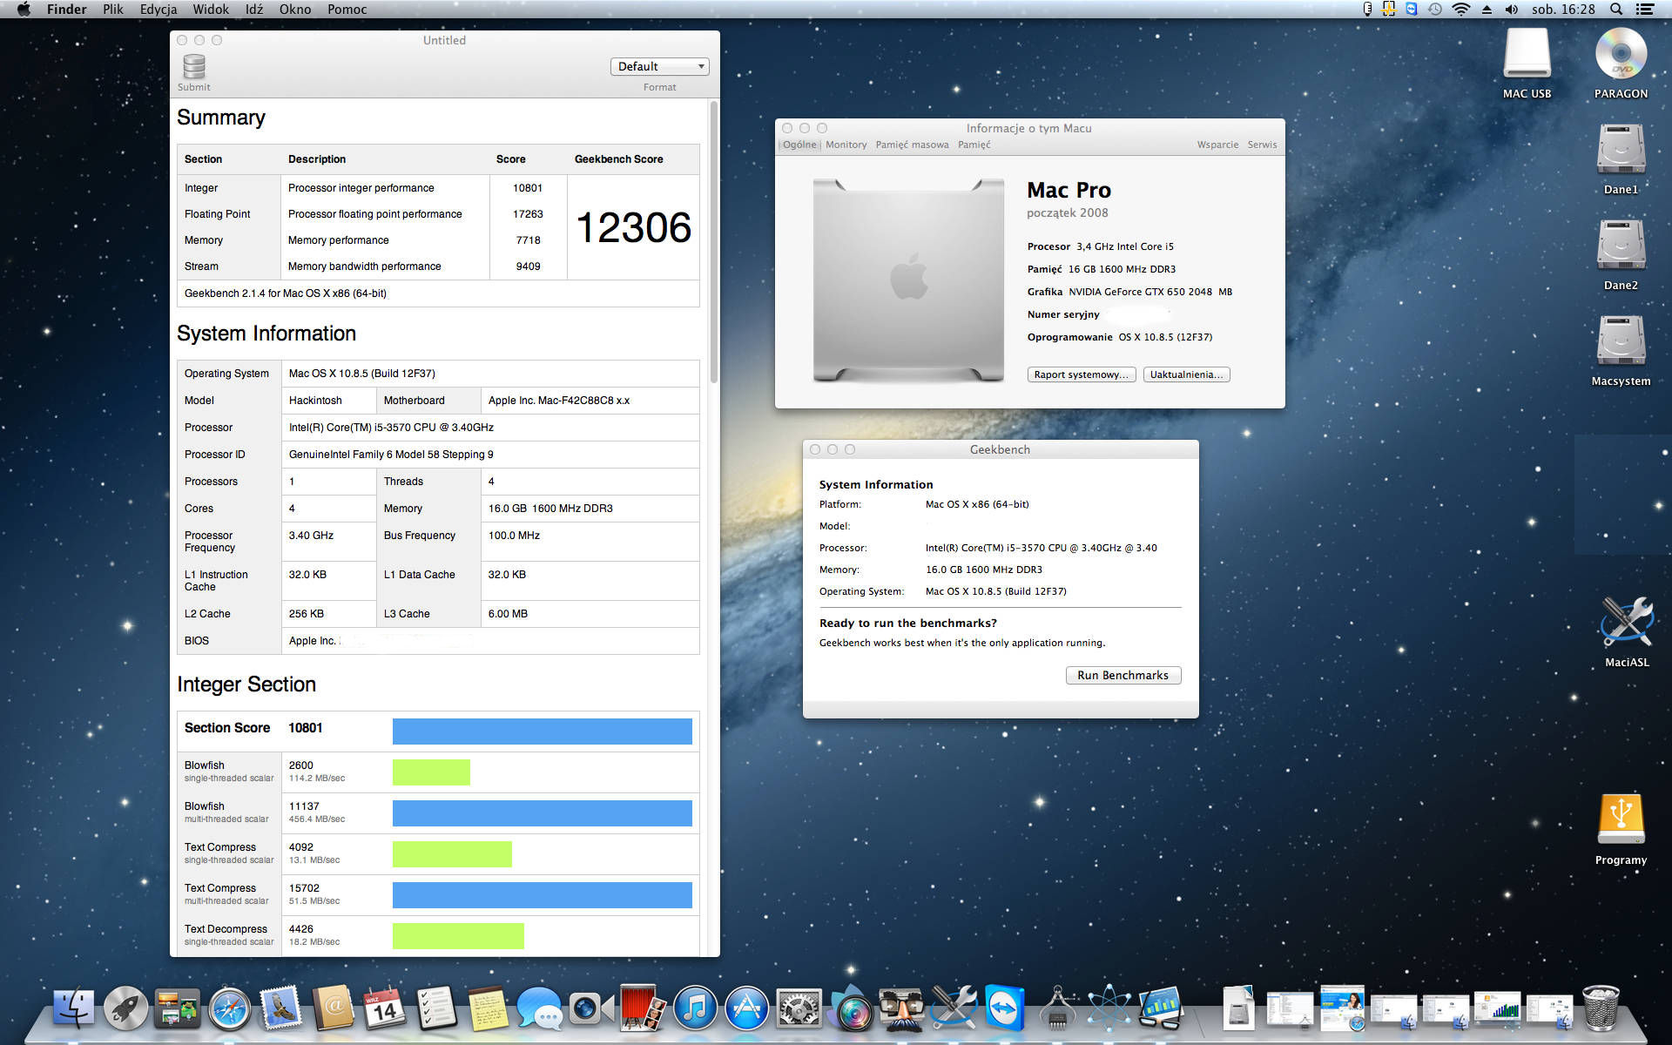Launch iTunes from the Dock
1672x1045 pixels.
click(695, 1008)
